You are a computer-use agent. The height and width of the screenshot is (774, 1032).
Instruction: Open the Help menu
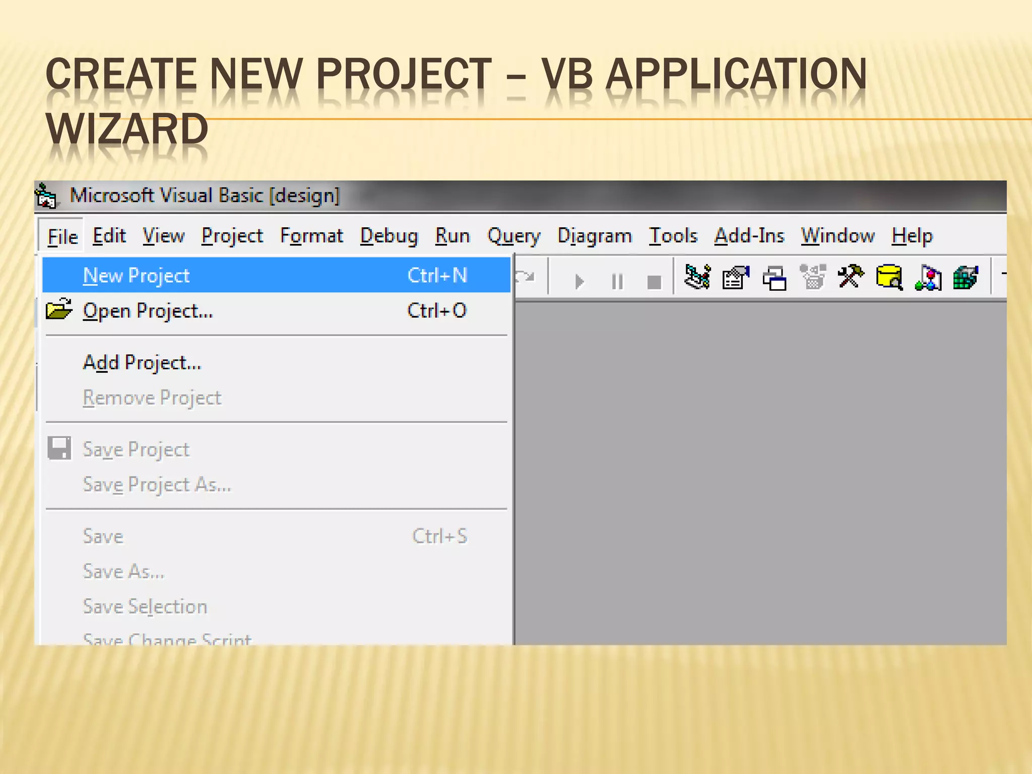(912, 236)
